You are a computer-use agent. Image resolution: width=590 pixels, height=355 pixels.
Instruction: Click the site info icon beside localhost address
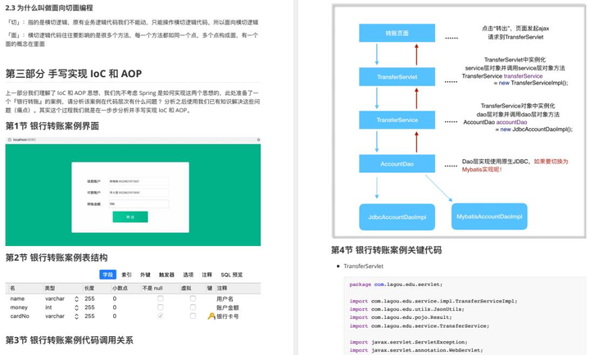9,139
